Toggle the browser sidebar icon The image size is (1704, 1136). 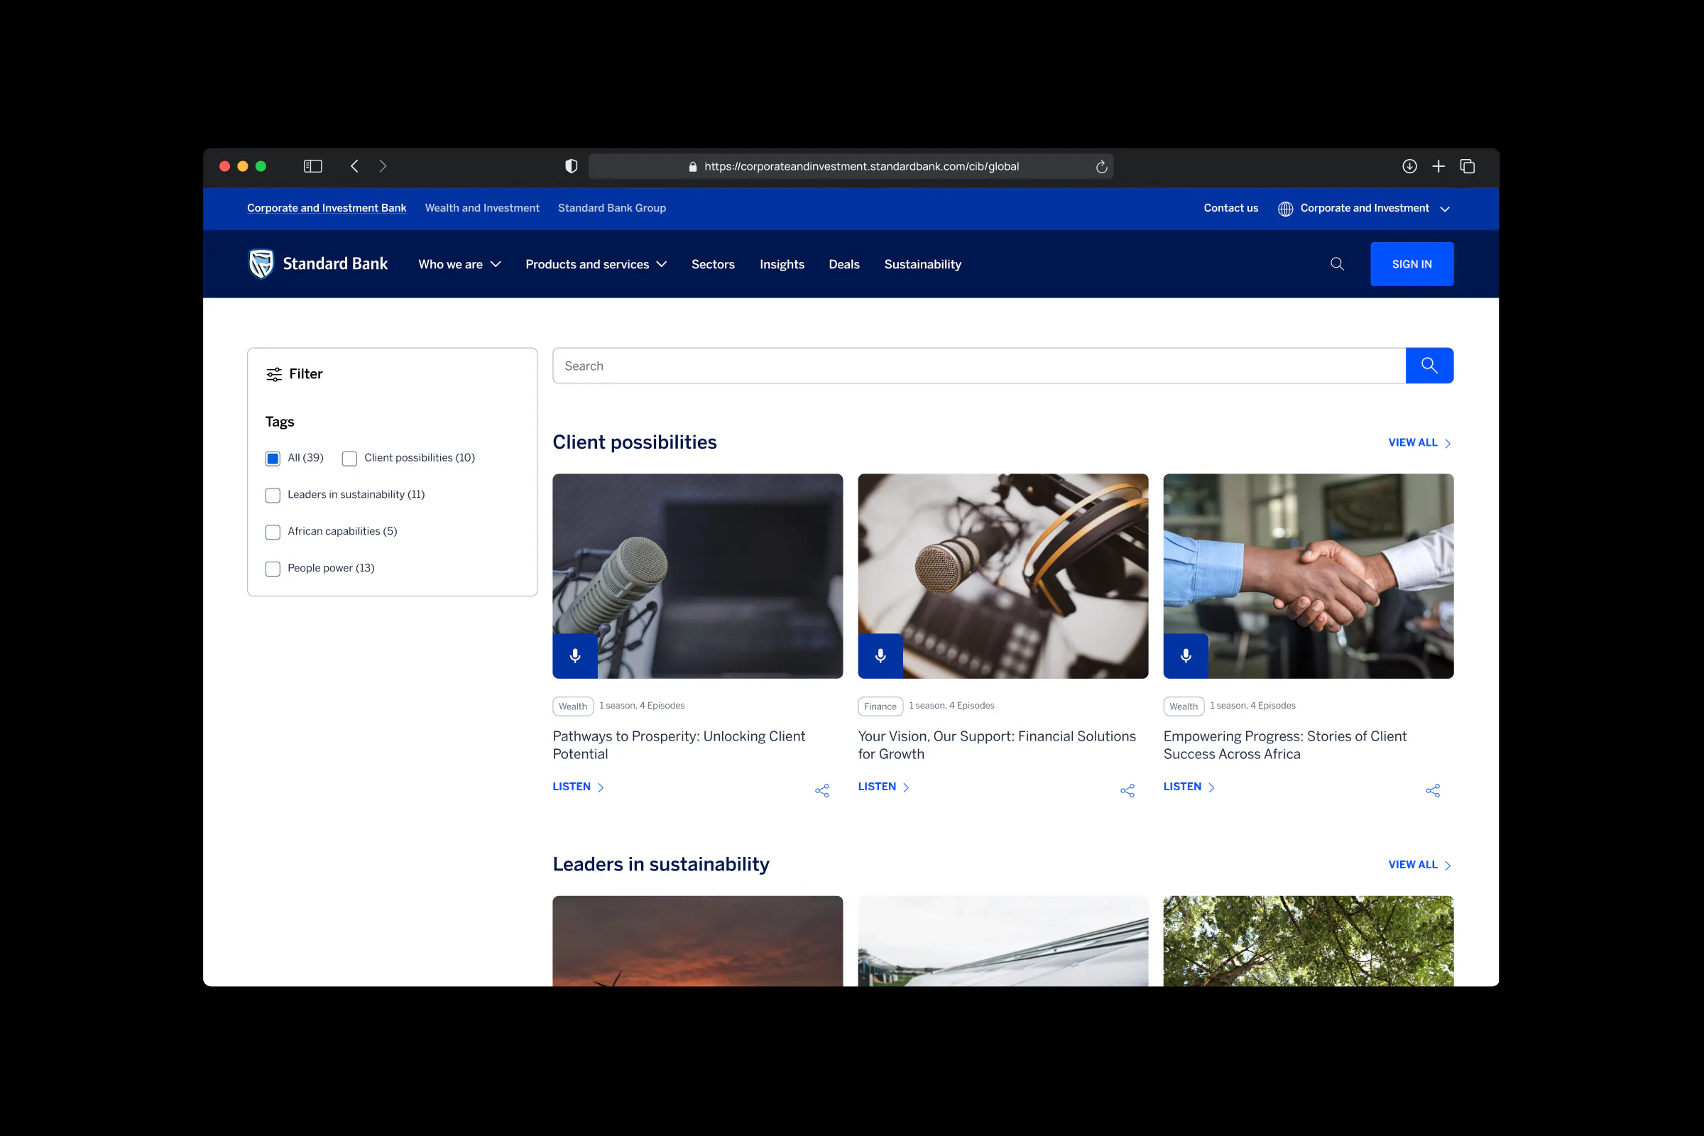(312, 167)
